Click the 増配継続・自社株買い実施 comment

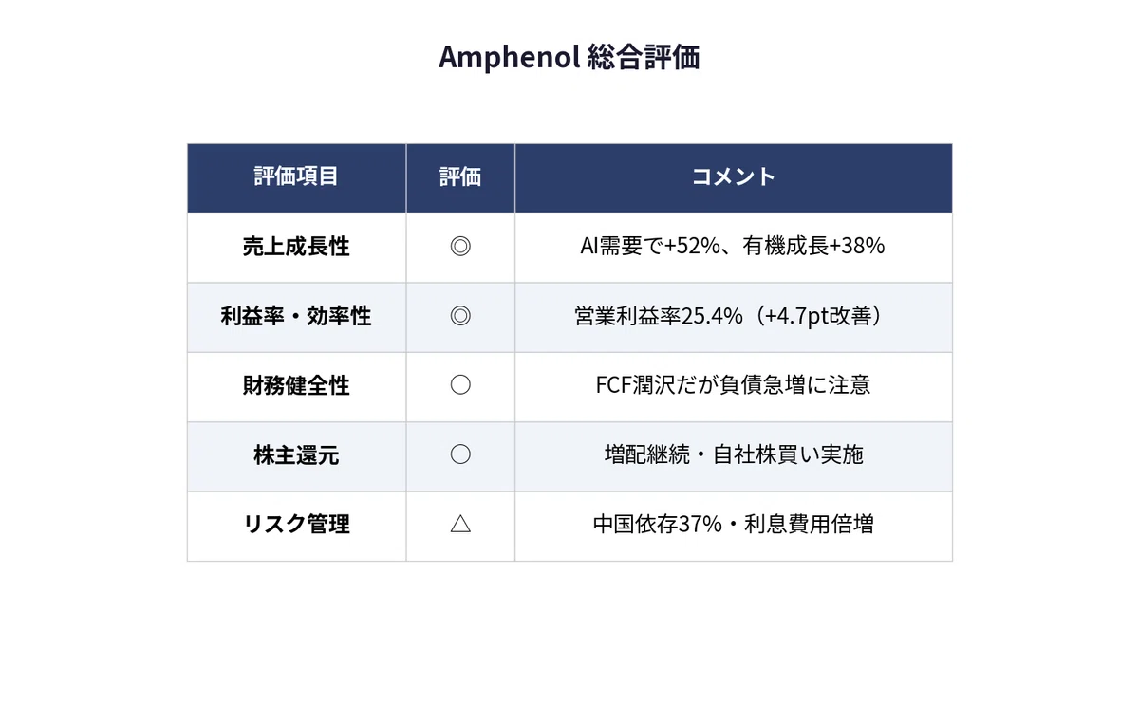[x=733, y=454]
